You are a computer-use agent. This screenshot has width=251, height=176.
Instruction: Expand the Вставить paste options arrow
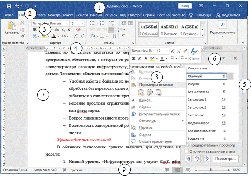(11, 37)
